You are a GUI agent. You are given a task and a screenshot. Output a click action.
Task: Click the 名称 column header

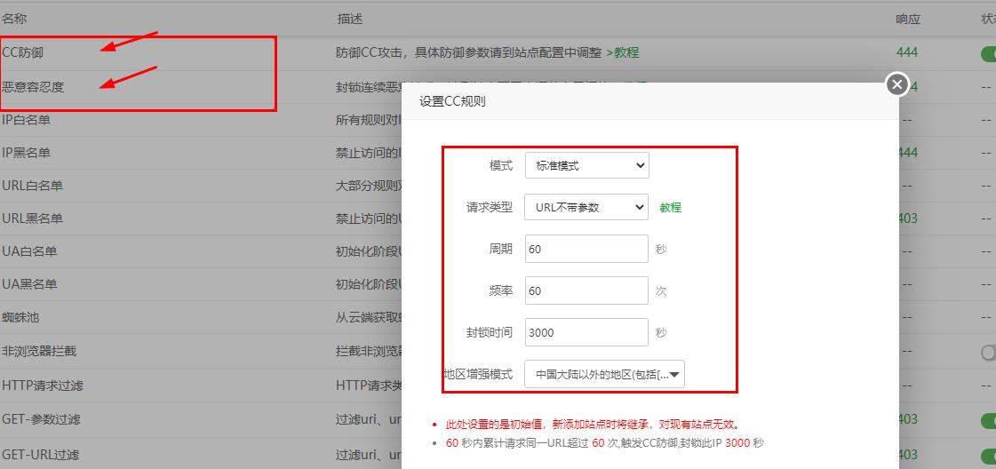pos(14,19)
